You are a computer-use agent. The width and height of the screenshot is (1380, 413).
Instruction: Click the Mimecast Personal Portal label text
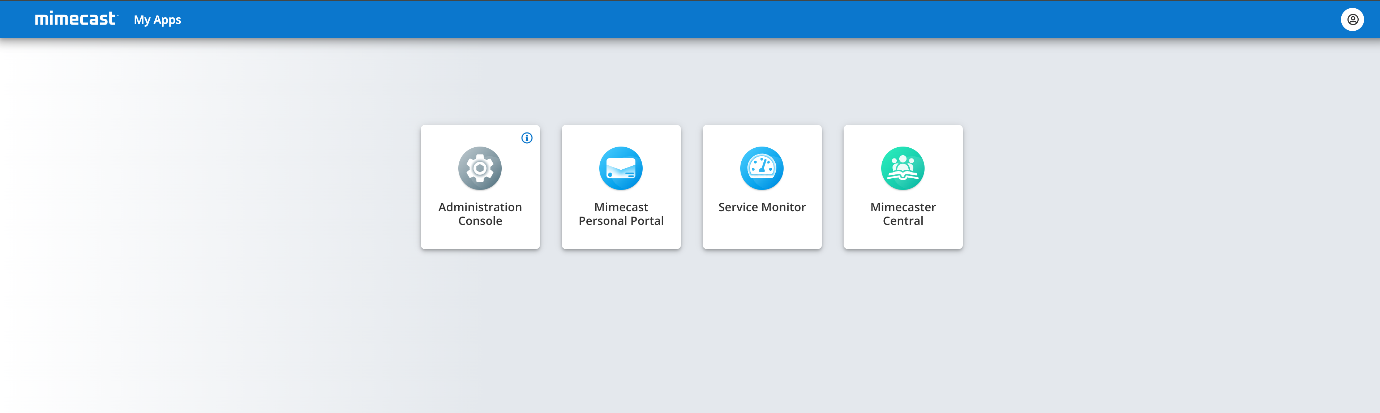[621, 214]
